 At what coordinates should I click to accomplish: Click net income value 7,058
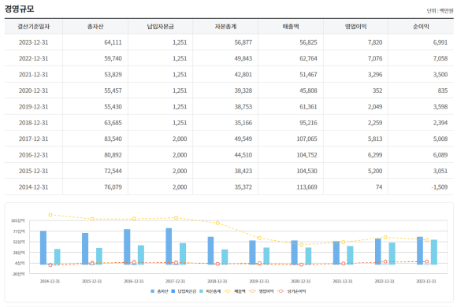pos(440,58)
